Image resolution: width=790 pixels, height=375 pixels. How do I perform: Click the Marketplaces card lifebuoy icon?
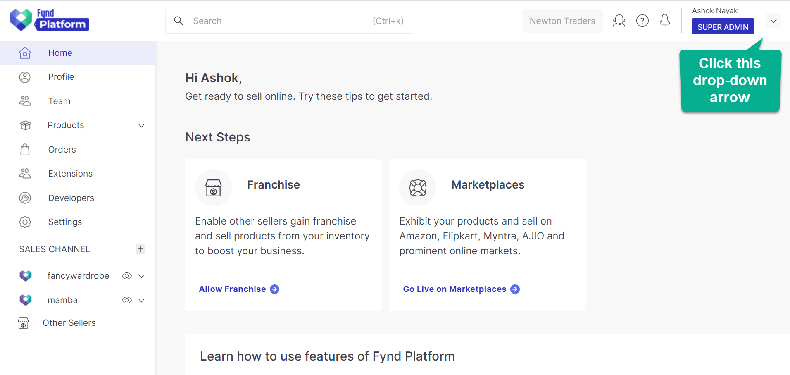(418, 188)
